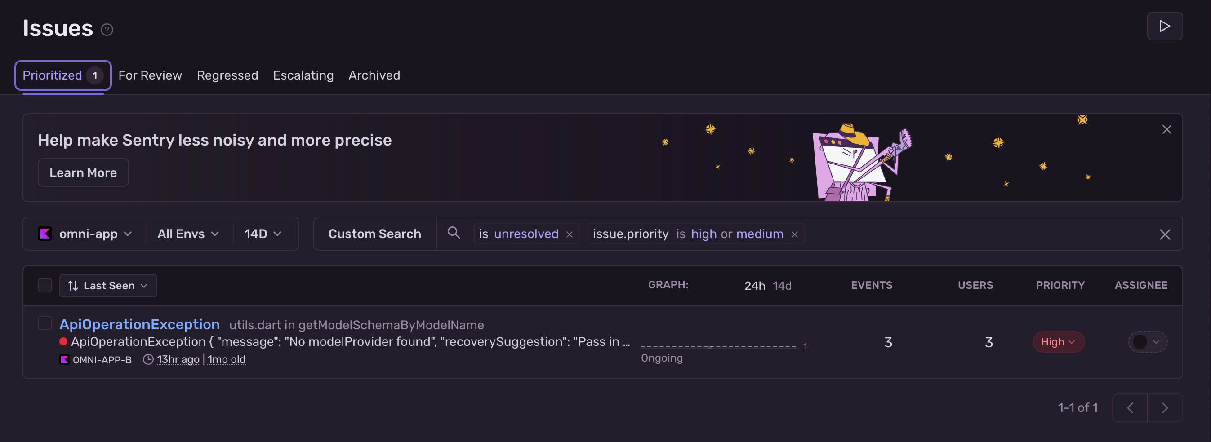Go to the next page of issues
Screen dimensions: 1211x442
pyautogui.click(x=1164, y=408)
